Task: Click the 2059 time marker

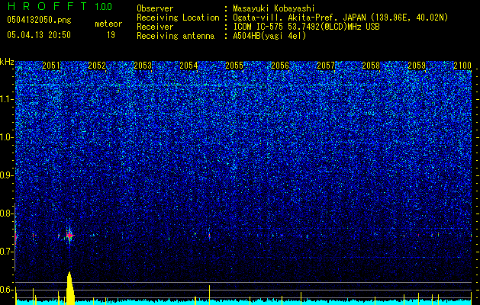Action: point(417,66)
